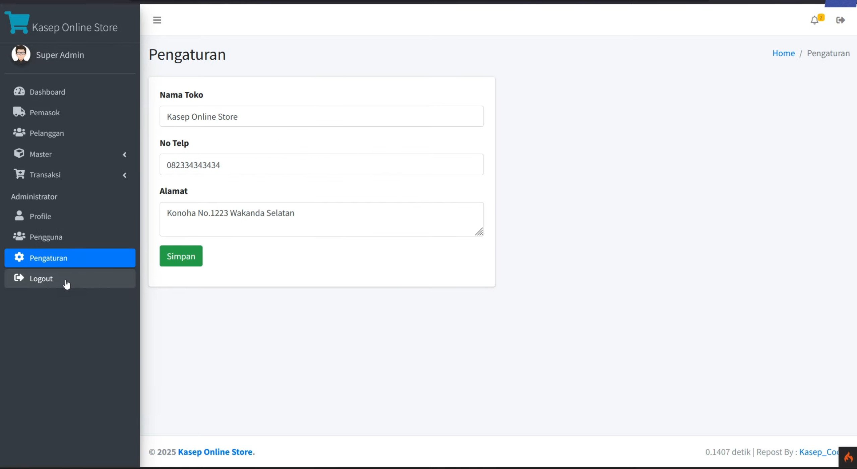Click the Super Admin avatar

click(x=21, y=54)
